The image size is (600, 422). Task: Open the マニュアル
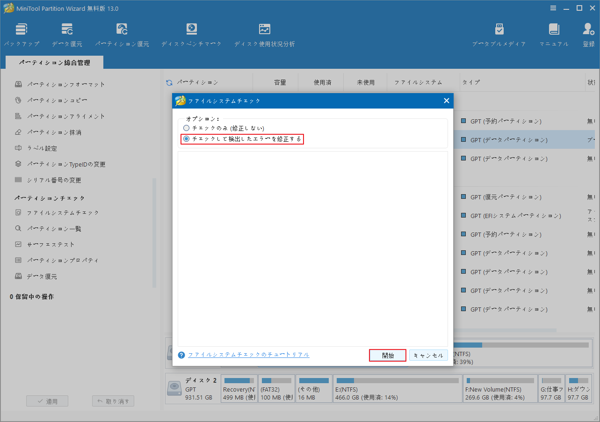[554, 34]
